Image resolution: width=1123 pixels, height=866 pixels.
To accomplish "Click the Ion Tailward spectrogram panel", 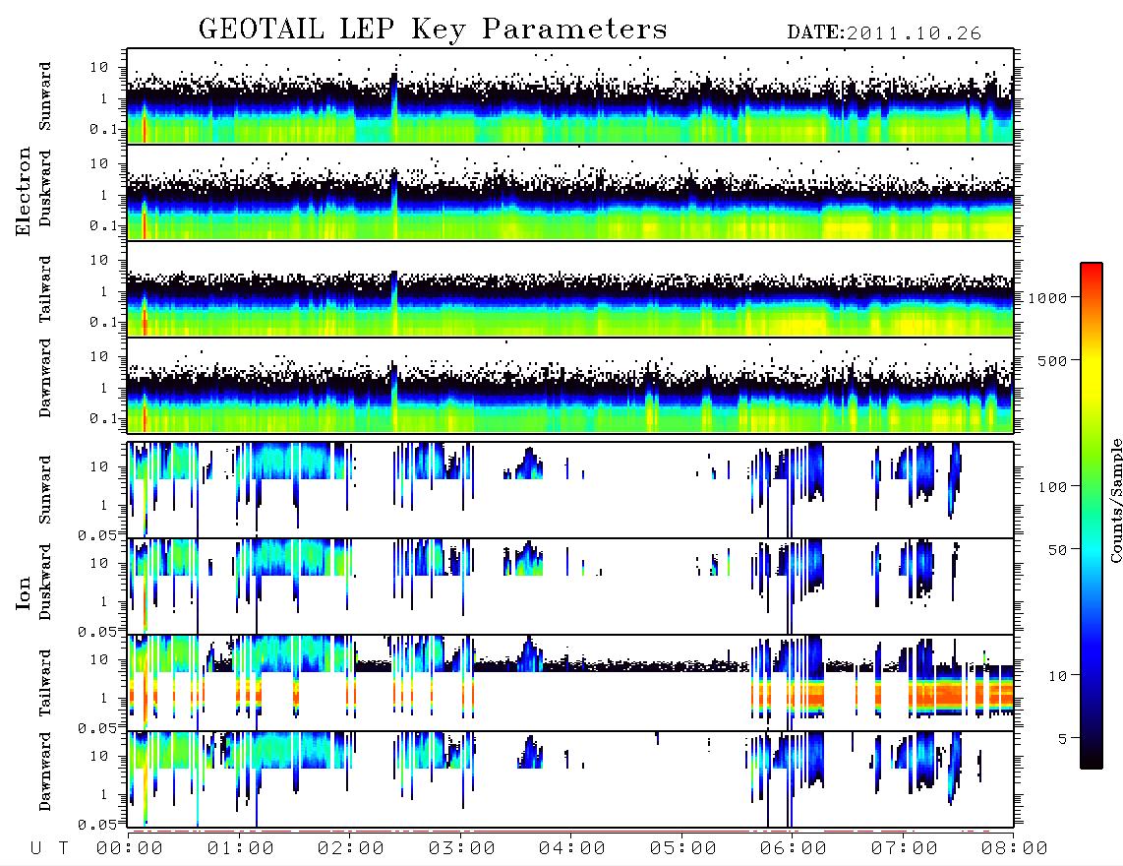I will click(x=570, y=683).
